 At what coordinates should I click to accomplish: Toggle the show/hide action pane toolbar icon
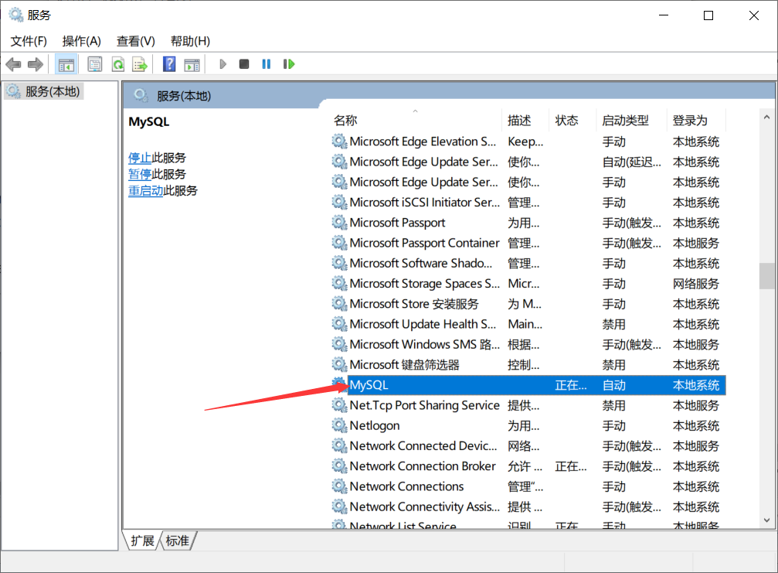pos(192,64)
